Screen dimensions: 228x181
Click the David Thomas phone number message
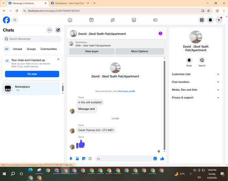coord(96,130)
